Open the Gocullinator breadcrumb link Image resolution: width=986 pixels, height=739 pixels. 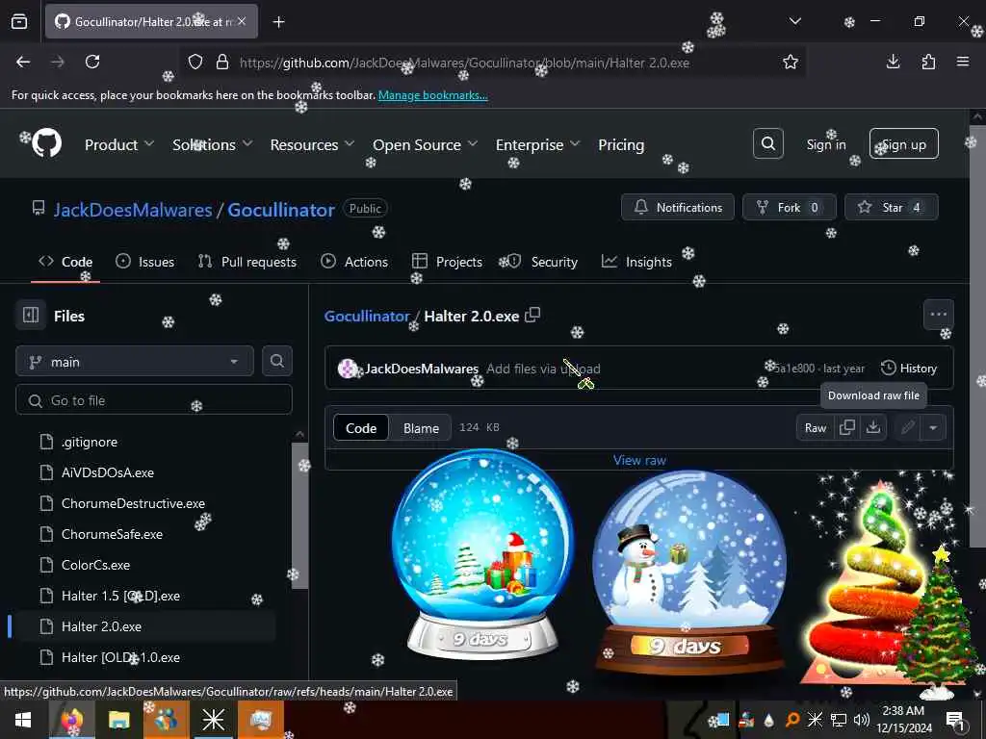tap(367, 316)
